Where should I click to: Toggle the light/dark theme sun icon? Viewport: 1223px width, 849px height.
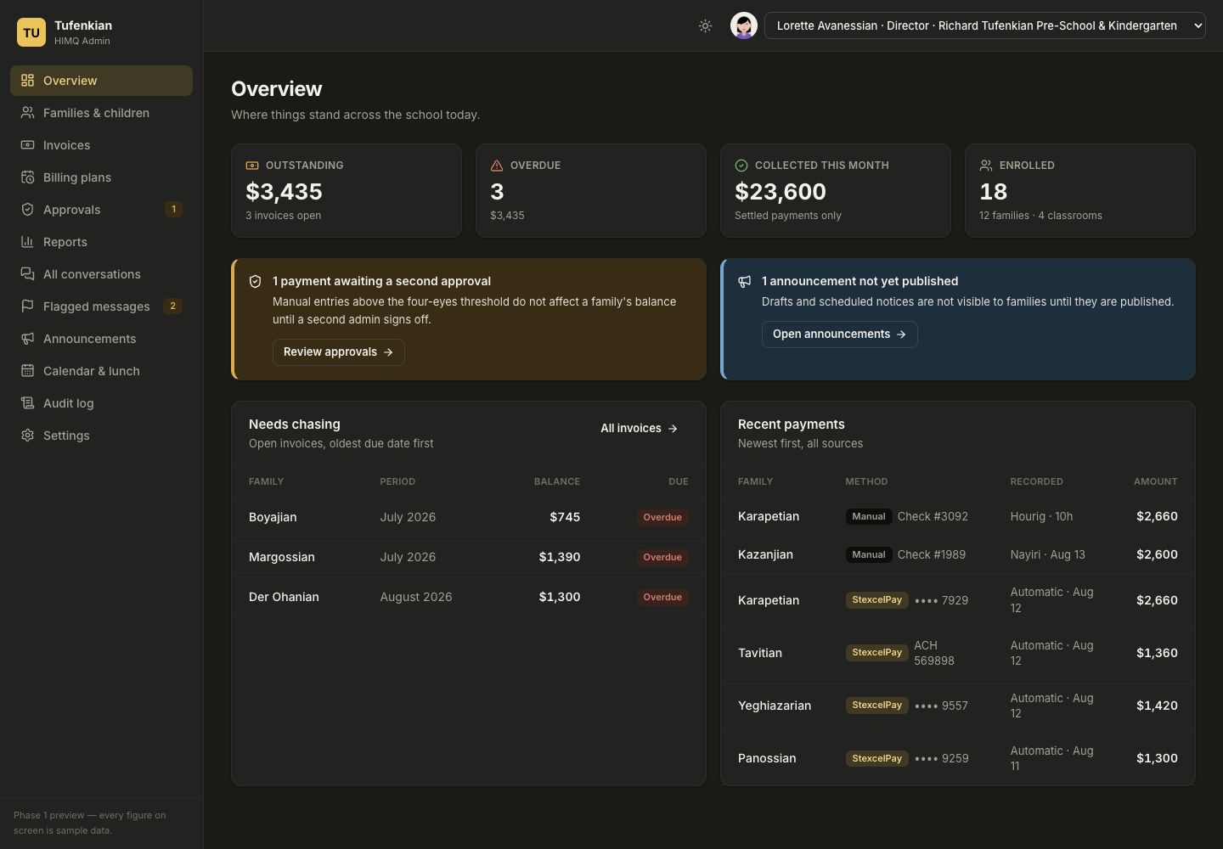(705, 26)
